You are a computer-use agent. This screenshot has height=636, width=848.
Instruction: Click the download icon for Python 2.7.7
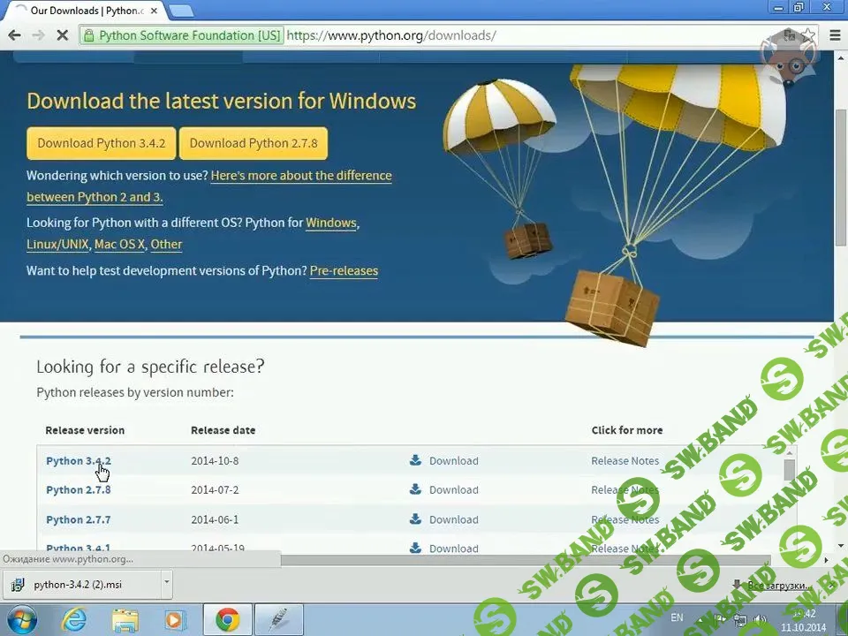(415, 519)
